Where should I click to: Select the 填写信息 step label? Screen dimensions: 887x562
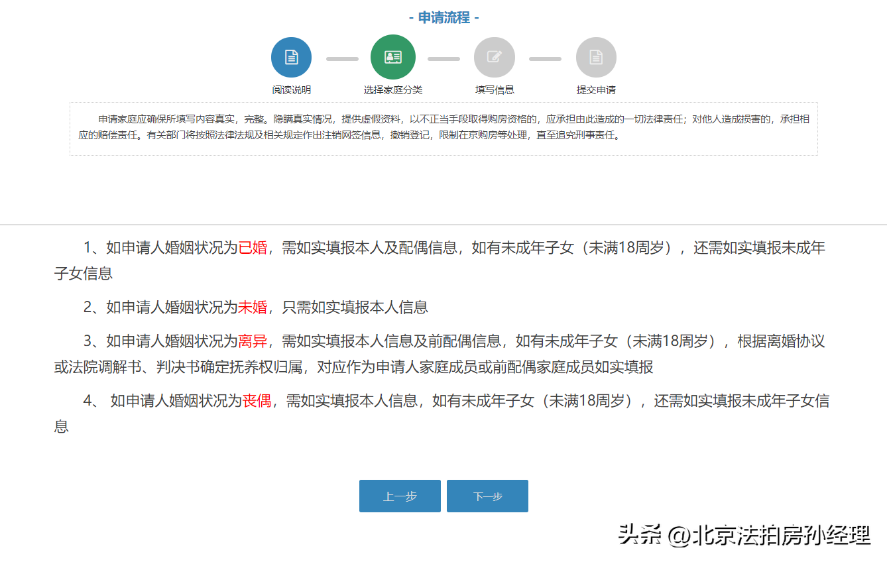click(495, 89)
